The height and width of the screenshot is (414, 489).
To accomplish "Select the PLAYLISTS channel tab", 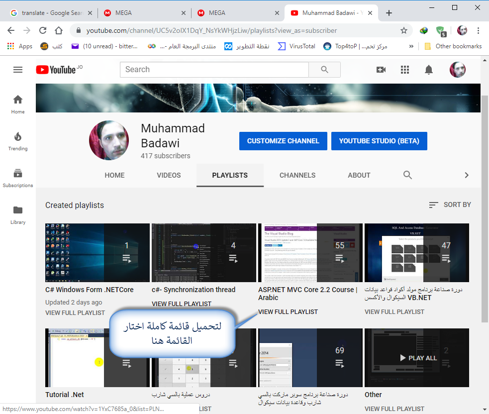I will (230, 175).
